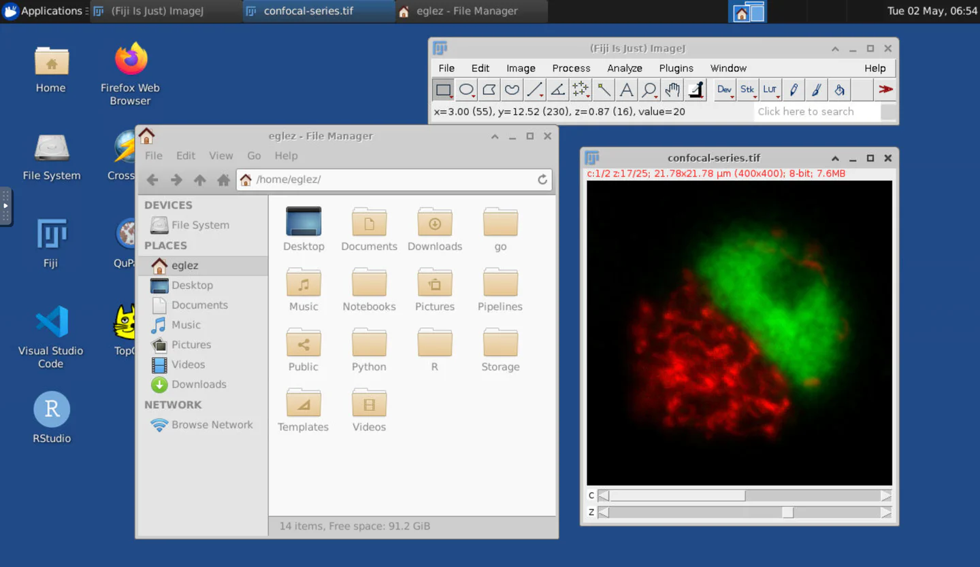Go back in File Manager toolbar
The image size is (980, 567).
[152, 179]
